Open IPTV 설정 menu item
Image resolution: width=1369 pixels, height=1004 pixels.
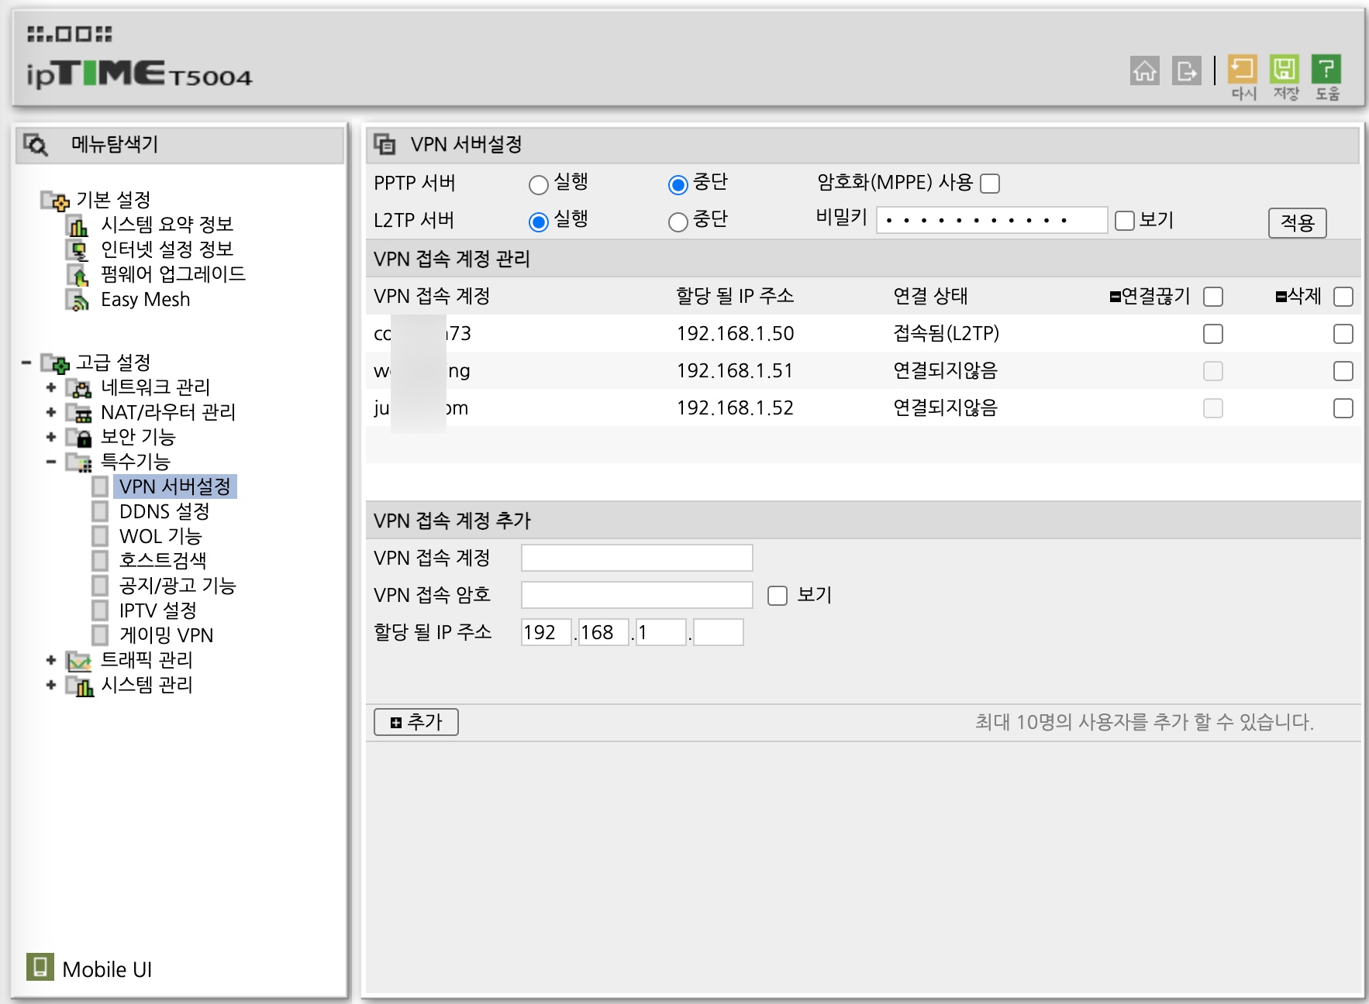point(158,610)
